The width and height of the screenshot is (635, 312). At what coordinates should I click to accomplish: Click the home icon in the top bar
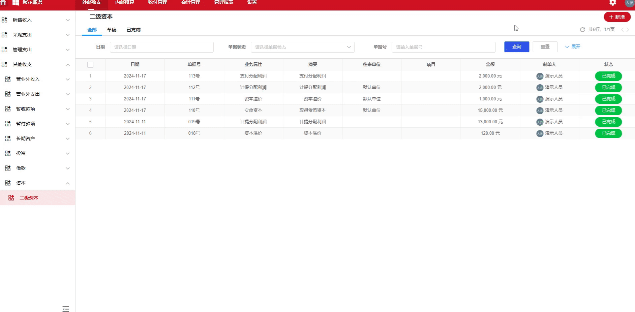(3, 2)
